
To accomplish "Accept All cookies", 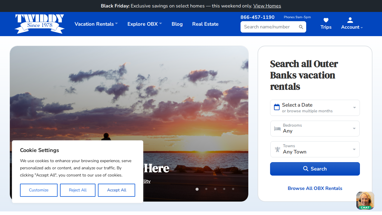I will [x=116, y=190].
